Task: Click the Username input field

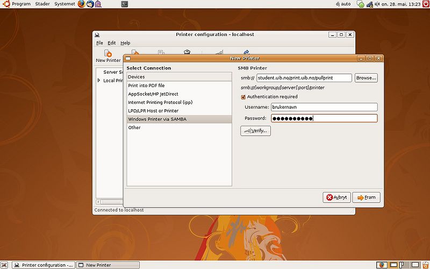Action: [x=324, y=107]
